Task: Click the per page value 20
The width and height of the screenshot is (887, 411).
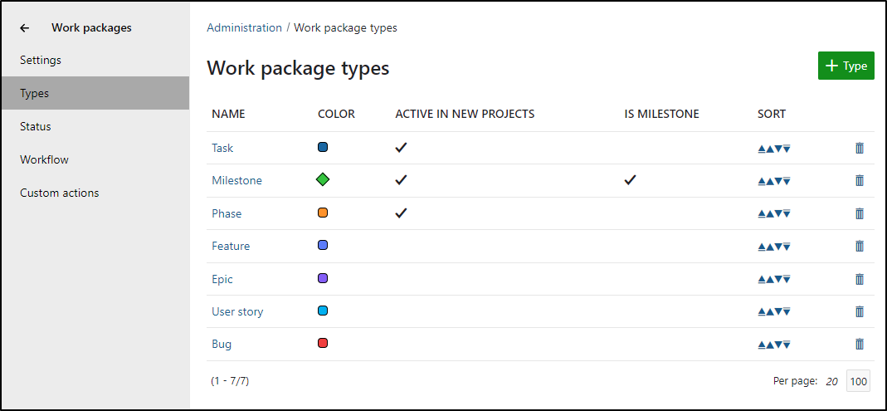Action: click(831, 382)
